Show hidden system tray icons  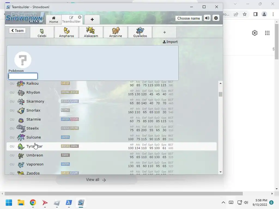point(223,202)
